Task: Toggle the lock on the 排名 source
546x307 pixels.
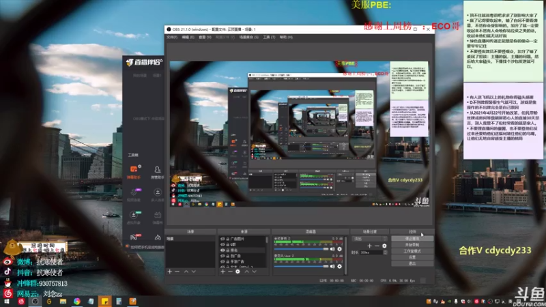Action: point(228,250)
